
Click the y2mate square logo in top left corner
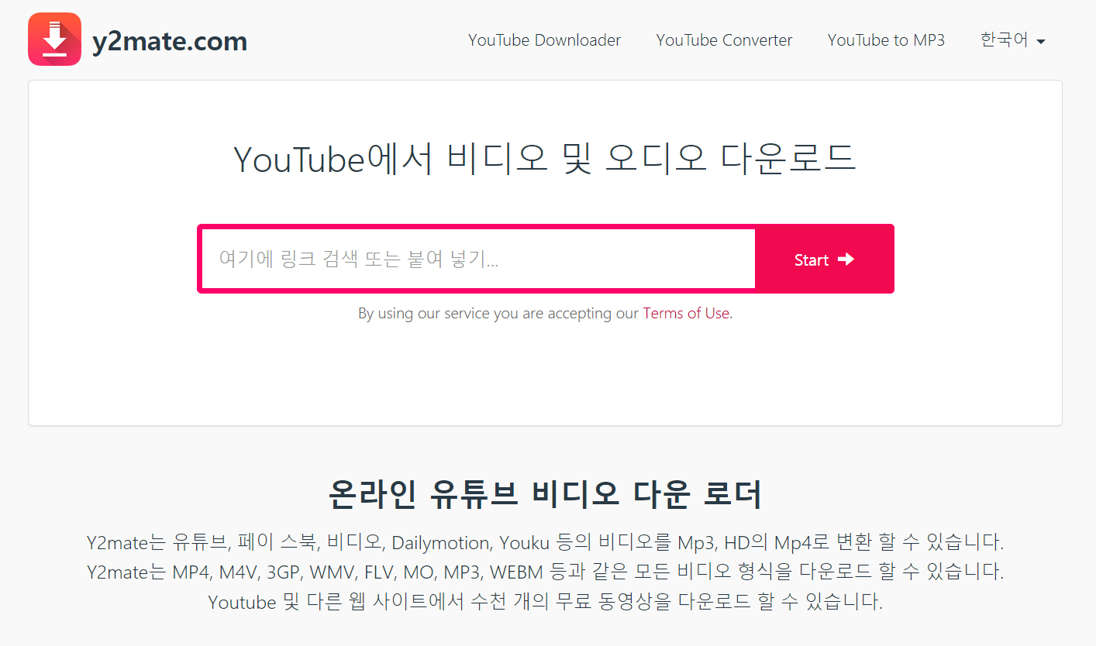(54, 38)
